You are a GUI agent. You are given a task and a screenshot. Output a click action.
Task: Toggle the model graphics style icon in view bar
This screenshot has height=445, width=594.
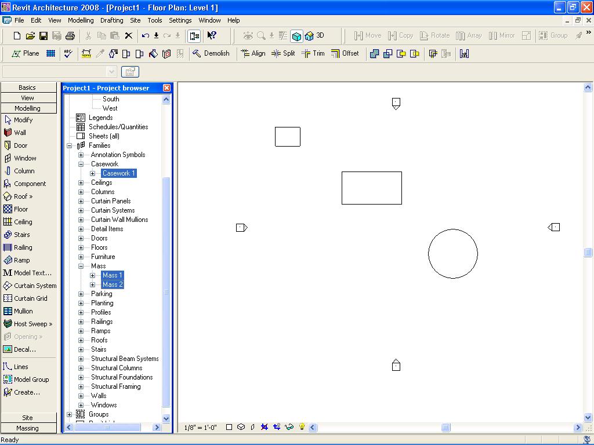click(241, 427)
